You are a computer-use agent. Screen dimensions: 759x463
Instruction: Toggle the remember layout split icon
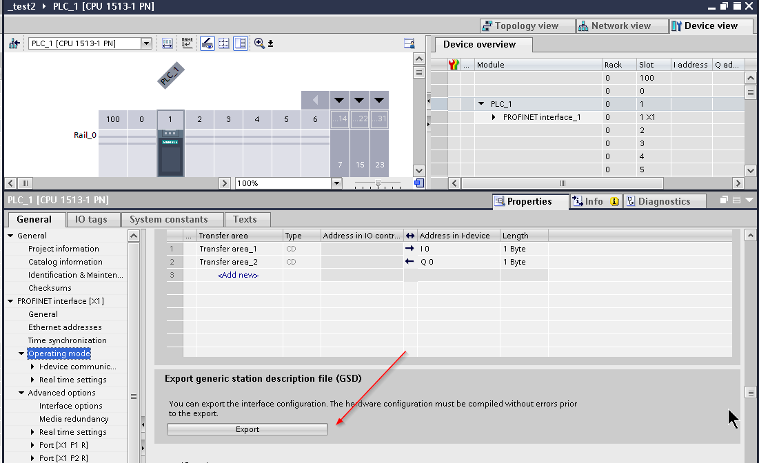click(241, 43)
